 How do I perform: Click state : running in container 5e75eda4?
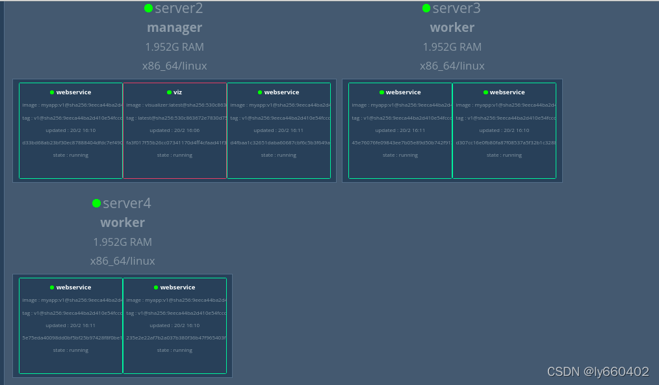click(x=71, y=351)
